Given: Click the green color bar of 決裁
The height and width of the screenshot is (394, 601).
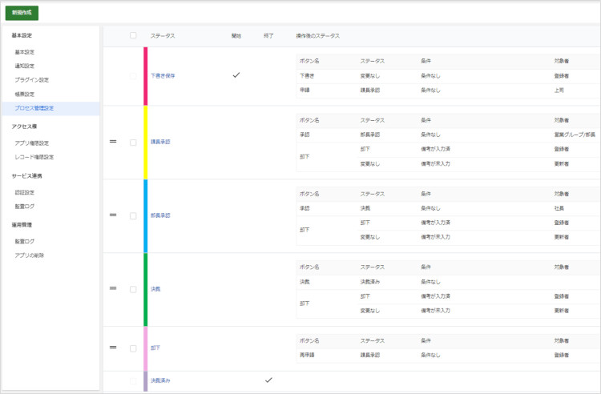Looking at the screenshot, I should (146, 289).
